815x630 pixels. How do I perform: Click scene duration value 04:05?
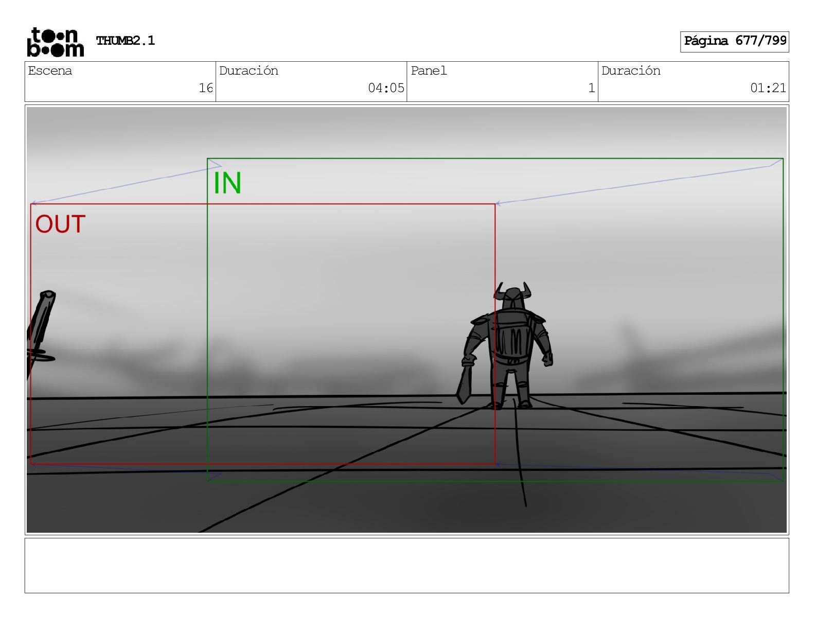point(386,88)
